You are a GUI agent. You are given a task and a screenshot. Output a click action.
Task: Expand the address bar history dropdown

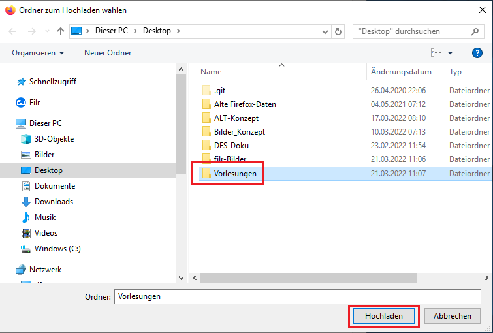click(x=325, y=31)
